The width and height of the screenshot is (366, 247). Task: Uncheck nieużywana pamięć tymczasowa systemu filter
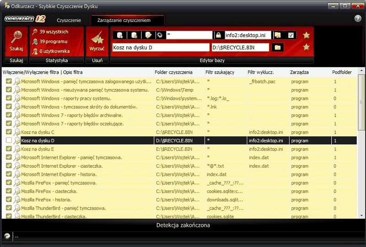tap(9, 90)
